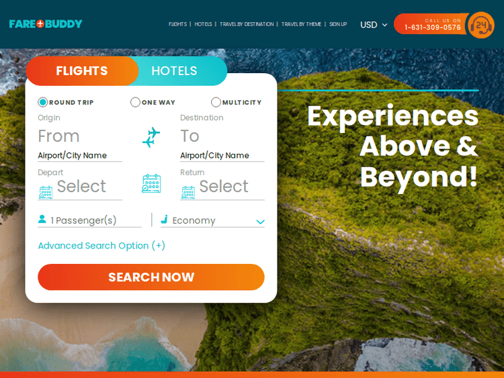Select the Round Trip radio button
The height and width of the screenshot is (378, 504).
(x=42, y=102)
